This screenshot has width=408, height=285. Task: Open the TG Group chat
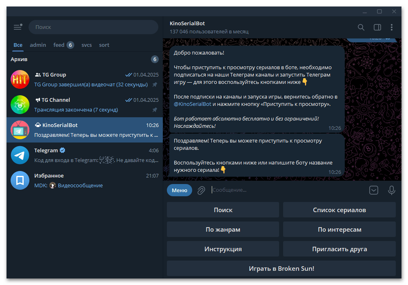tap(84, 79)
